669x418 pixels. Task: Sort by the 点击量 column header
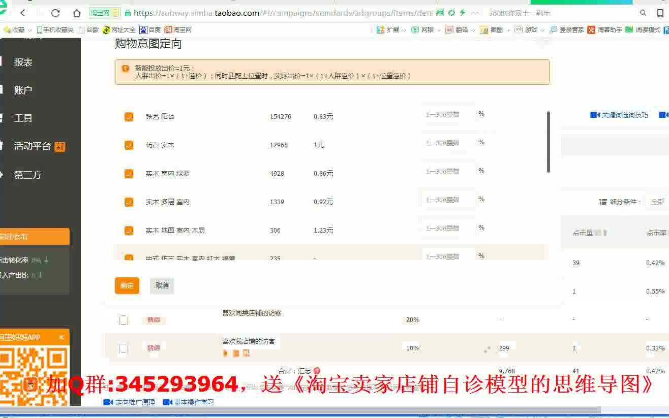click(583, 233)
